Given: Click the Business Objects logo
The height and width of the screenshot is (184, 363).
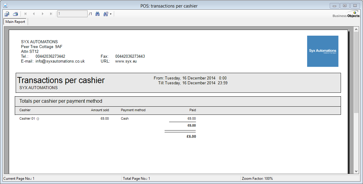Looking at the screenshot, I should 346,15.
